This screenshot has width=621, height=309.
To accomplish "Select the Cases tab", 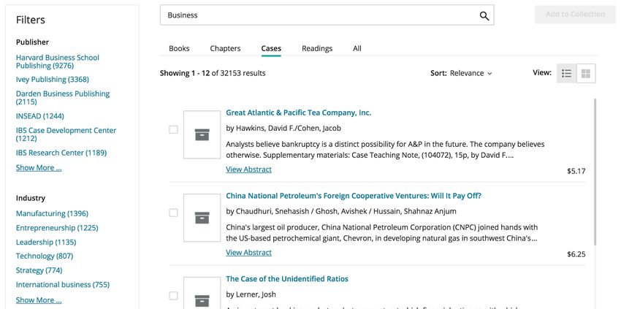I will click(x=271, y=48).
